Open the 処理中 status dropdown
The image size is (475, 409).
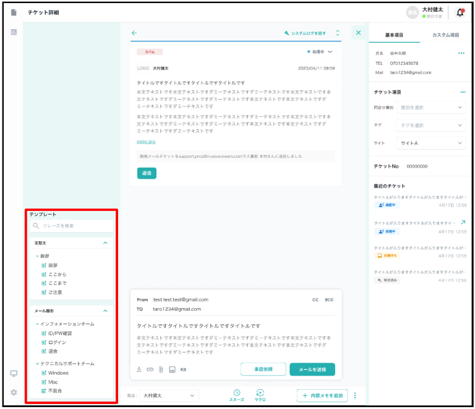pyautogui.click(x=320, y=52)
